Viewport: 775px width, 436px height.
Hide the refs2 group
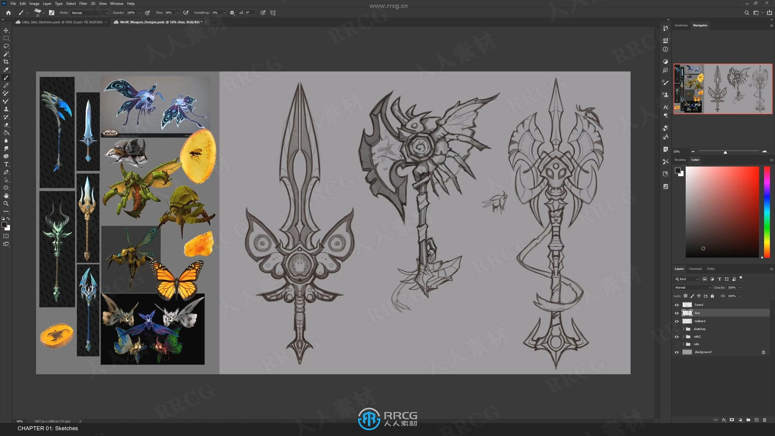click(677, 337)
